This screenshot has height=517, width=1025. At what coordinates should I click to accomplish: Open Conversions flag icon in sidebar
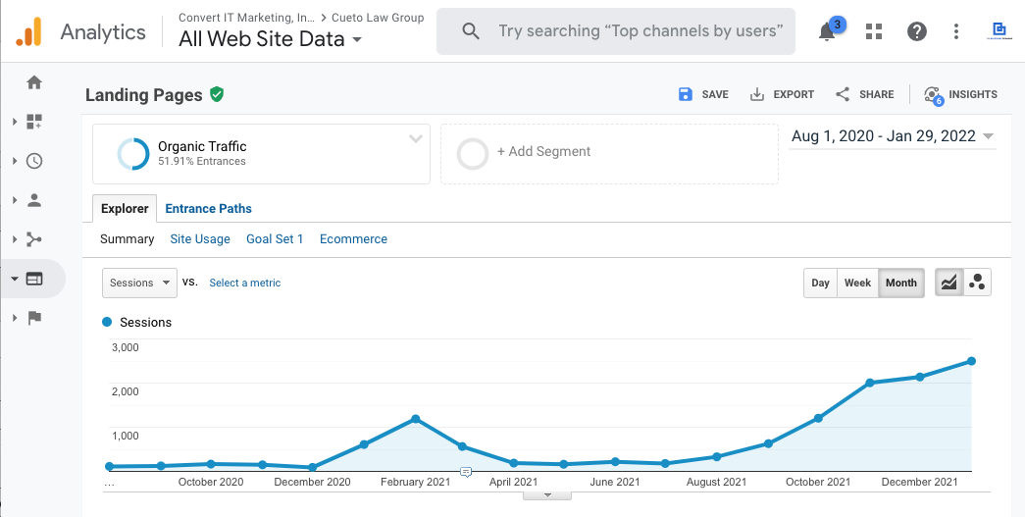34,317
